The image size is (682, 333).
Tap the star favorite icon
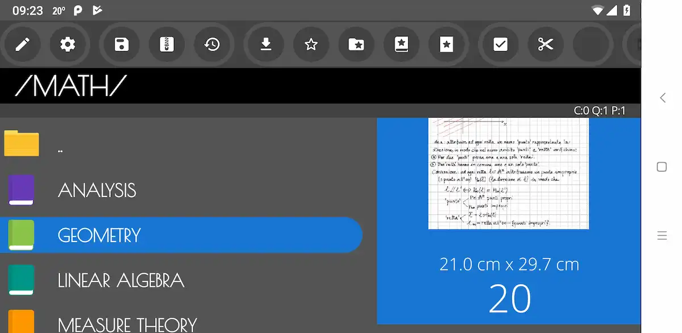[311, 44]
